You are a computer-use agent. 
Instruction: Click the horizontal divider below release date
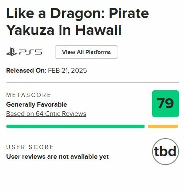92,82
